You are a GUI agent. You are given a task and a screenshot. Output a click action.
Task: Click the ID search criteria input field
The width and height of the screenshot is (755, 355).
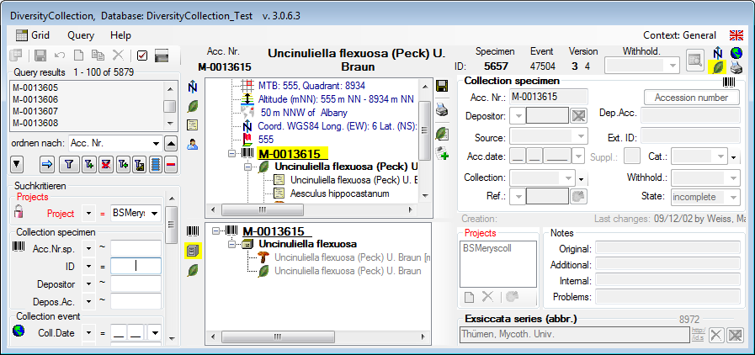point(135,266)
